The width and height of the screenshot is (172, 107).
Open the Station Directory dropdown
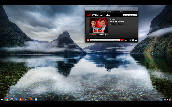[x=130, y=15]
